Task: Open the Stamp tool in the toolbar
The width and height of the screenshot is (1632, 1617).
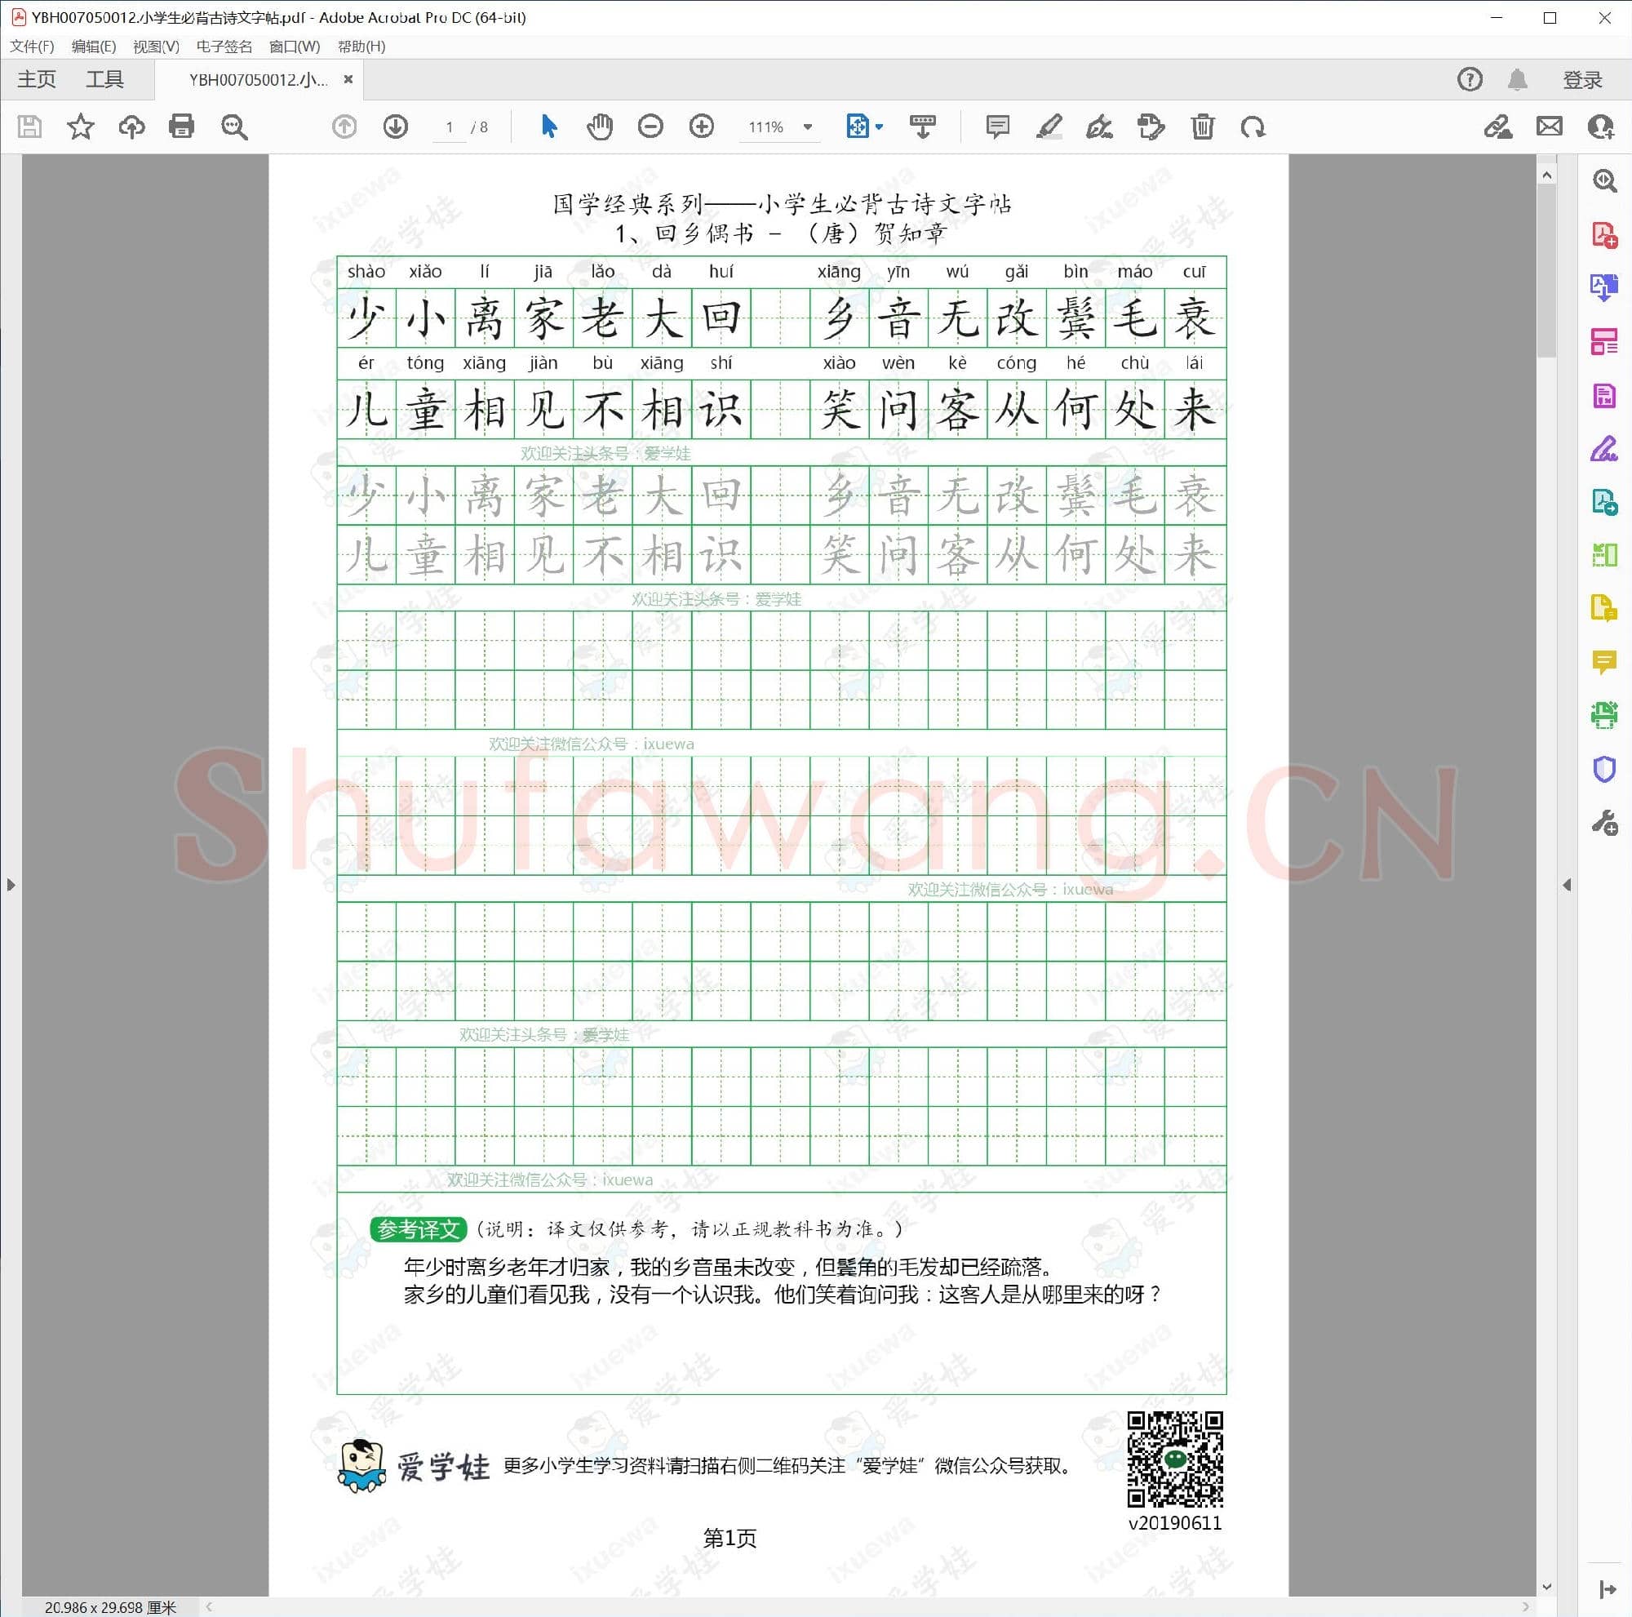Action: point(1151,127)
